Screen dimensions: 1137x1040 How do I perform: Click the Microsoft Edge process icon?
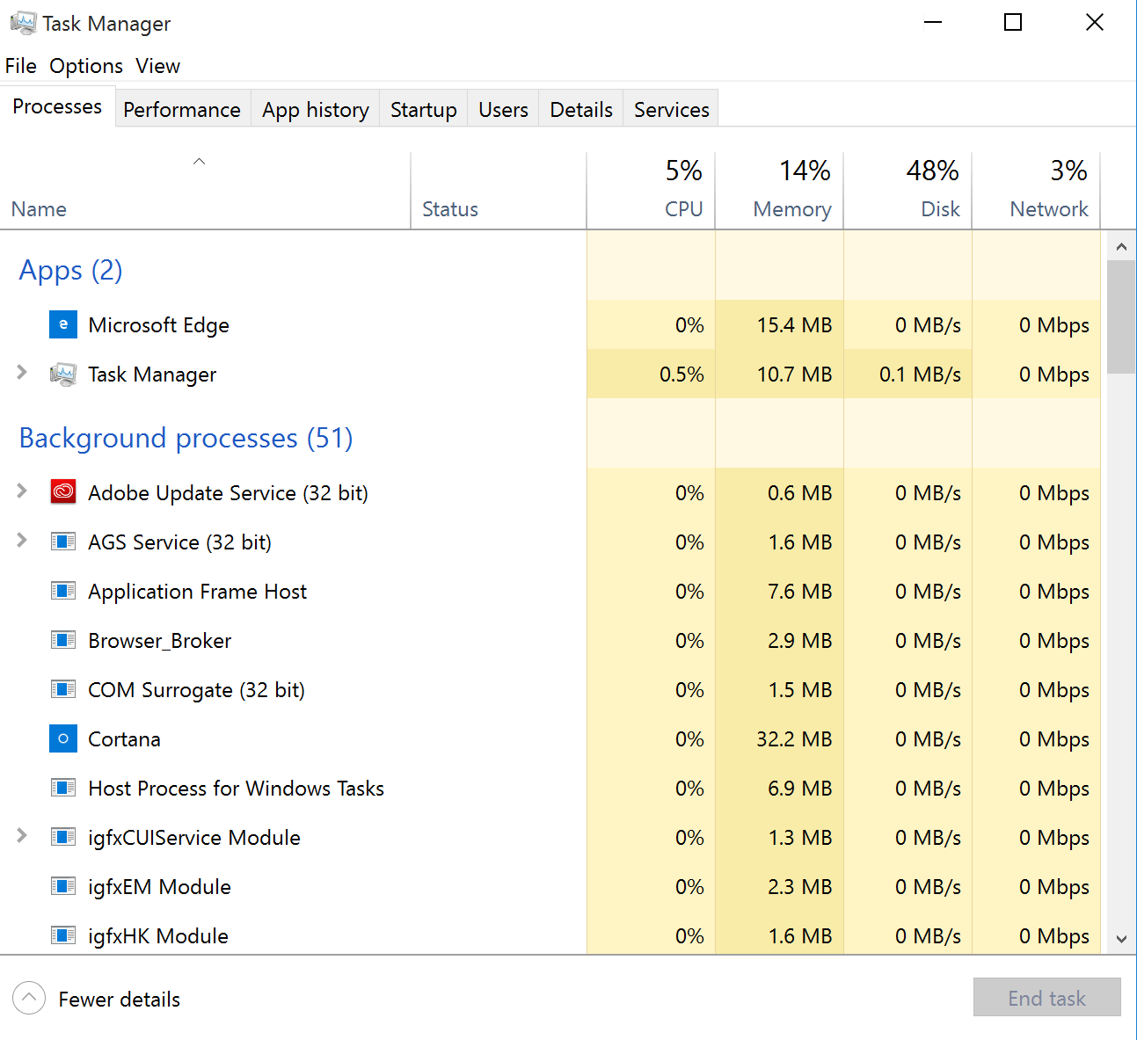(62, 324)
